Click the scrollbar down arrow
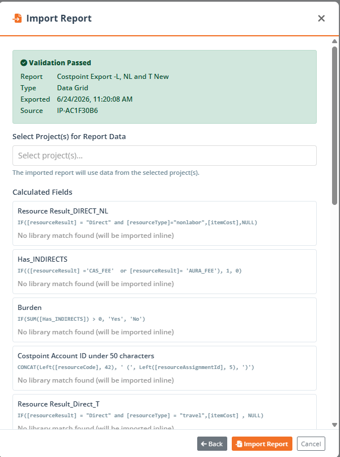The height and width of the screenshot is (457, 340). coord(334,425)
